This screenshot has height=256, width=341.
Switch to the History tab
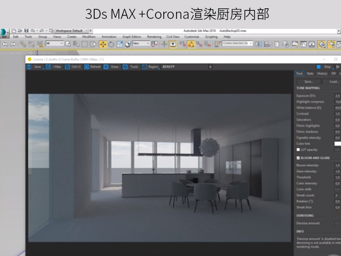322,73
